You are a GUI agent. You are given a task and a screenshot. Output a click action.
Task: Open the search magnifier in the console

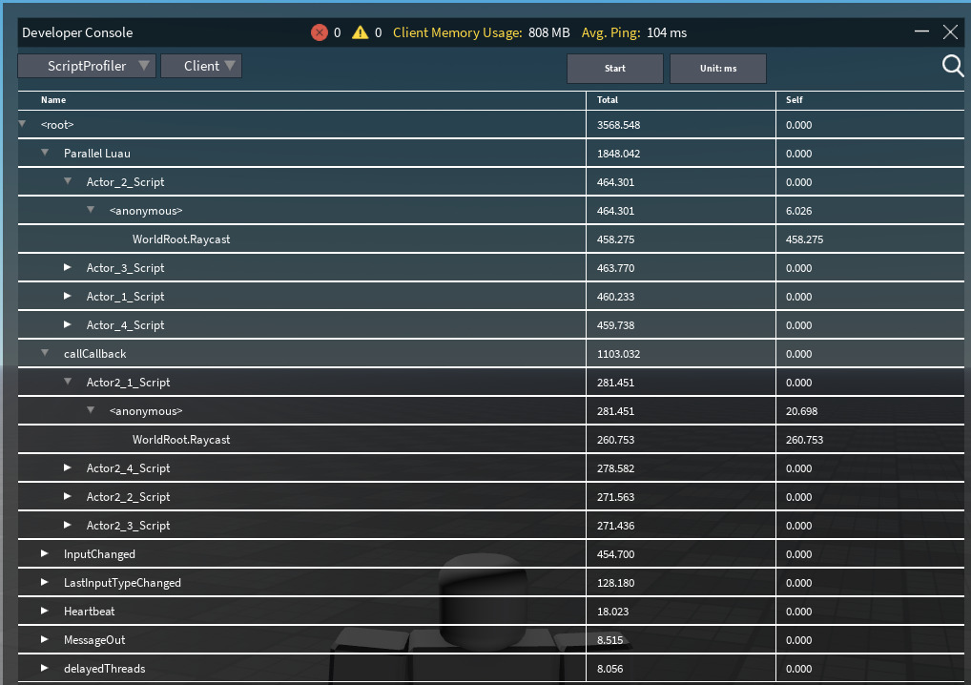[952, 66]
